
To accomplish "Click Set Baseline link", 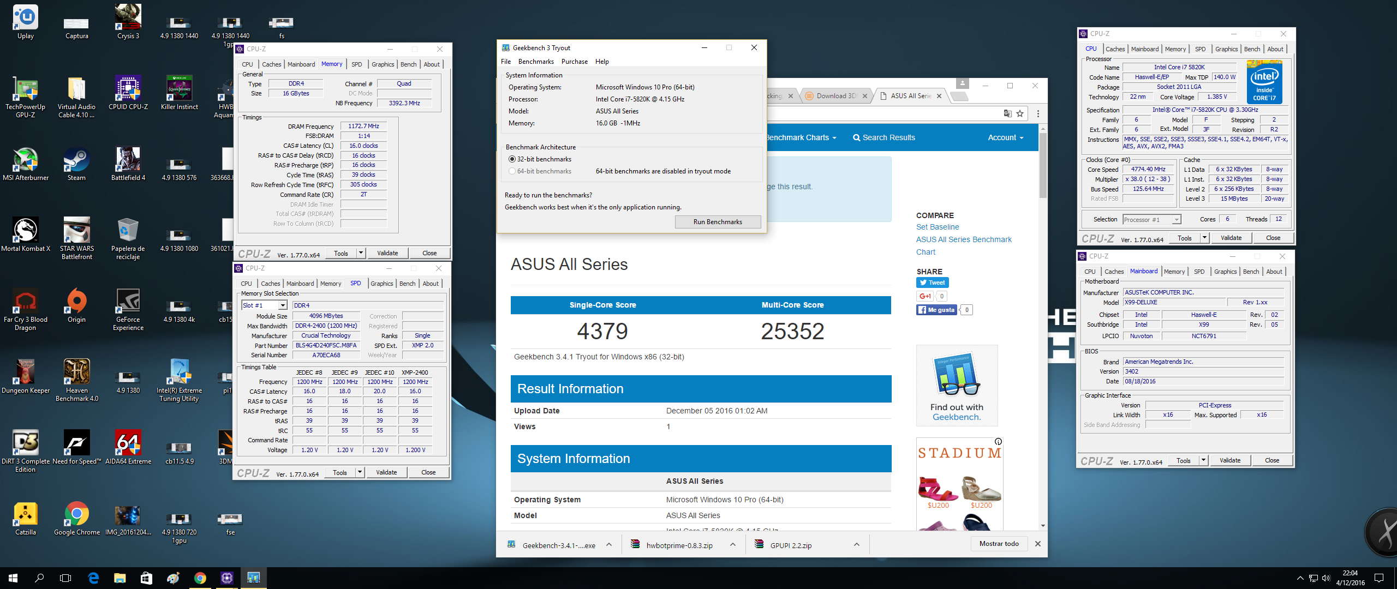I will [x=937, y=227].
